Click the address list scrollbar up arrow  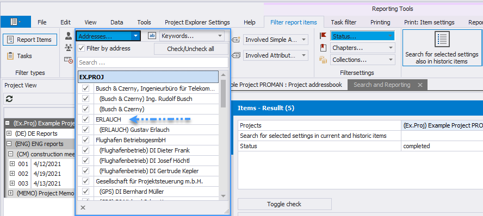(x=224, y=75)
